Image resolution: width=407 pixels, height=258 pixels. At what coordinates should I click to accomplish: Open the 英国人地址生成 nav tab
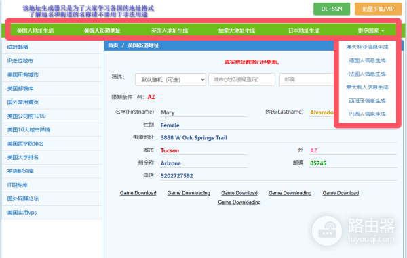[x=170, y=30]
